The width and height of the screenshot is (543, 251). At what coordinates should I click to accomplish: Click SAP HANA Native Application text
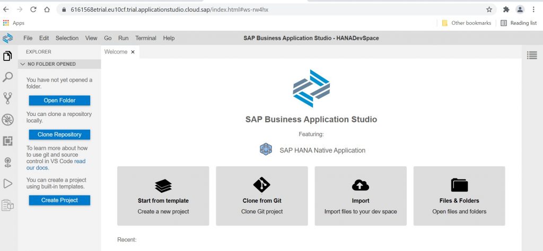pos(322,150)
